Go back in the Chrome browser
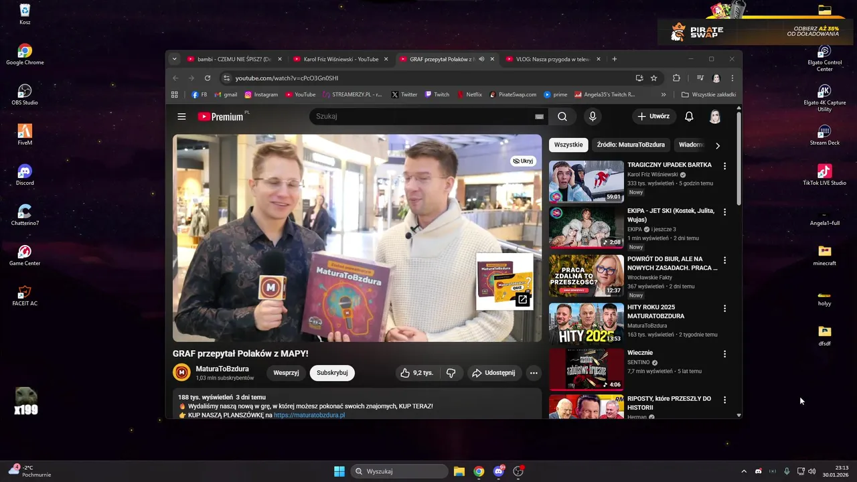This screenshot has width=857, height=482. [175, 78]
